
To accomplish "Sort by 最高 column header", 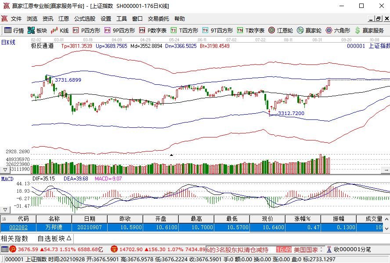I will click(196, 219).
